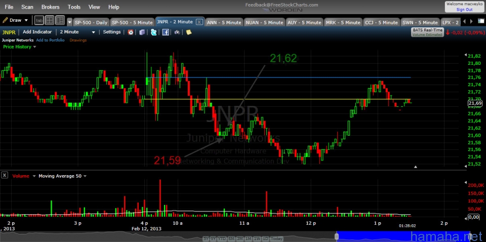
Task: Open the tab list dropdown arrow
Action: click(70, 22)
